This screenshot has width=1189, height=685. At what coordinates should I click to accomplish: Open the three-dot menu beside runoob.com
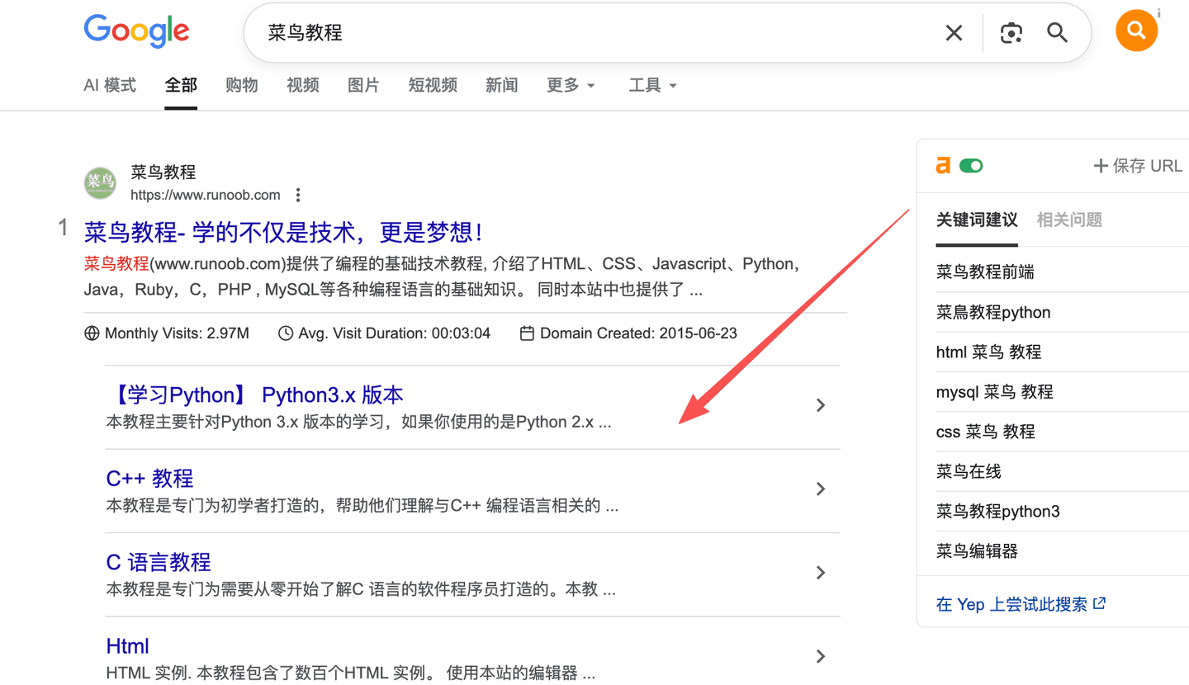298,196
